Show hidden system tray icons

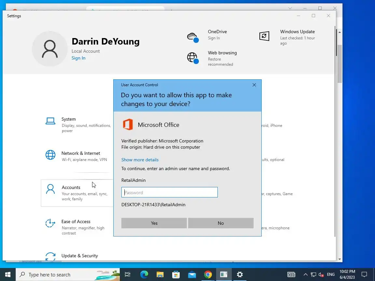point(305,274)
